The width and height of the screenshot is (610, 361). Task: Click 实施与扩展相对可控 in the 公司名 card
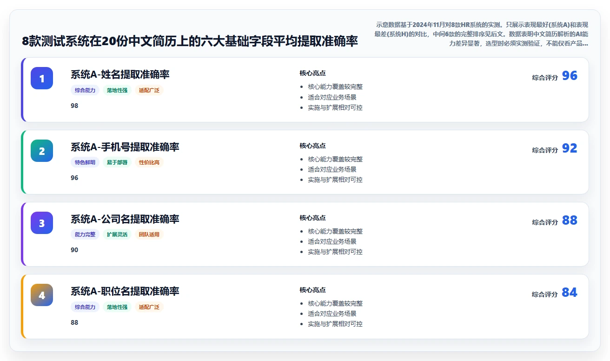(335, 252)
